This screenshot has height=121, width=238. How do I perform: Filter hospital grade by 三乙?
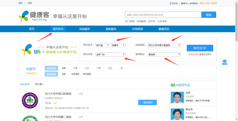tap(110, 68)
